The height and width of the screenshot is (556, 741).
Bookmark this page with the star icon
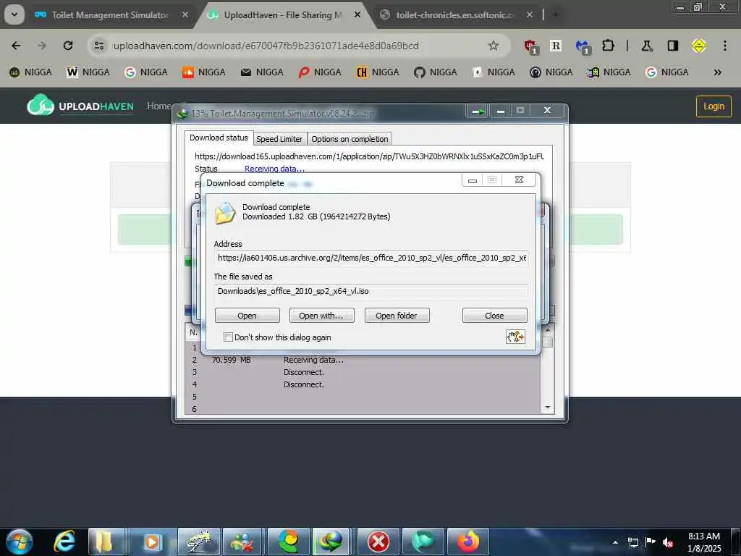(x=494, y=46)
